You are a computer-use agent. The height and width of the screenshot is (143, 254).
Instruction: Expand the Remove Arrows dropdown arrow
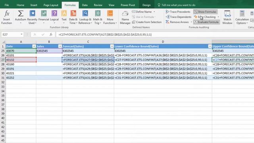[x=191, y=22]
